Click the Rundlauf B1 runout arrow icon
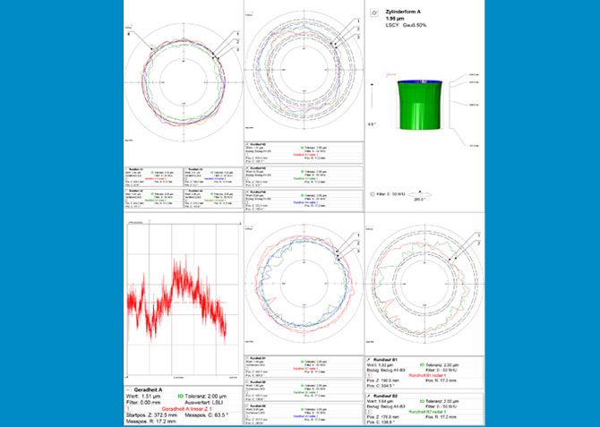Viewport: 600px width, 427px height. (x=371, y=360)
